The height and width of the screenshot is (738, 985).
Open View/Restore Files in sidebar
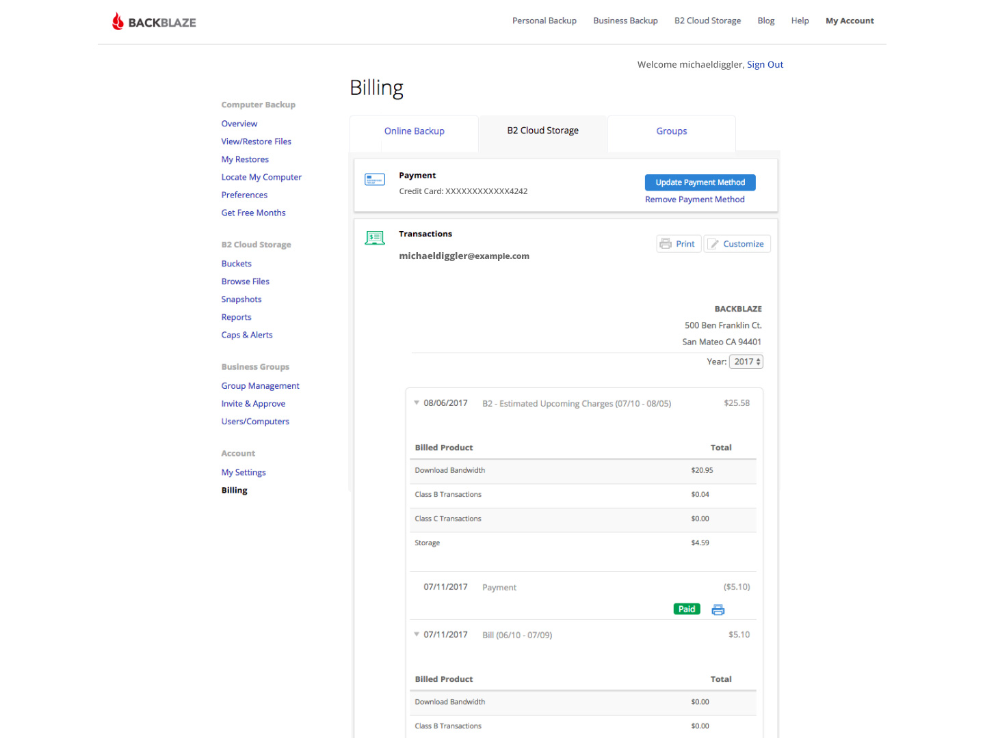click(x=256, y=141)
